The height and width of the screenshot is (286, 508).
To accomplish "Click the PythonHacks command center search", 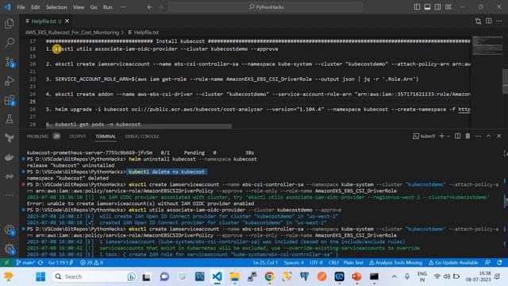I will [x=266, y=7].
